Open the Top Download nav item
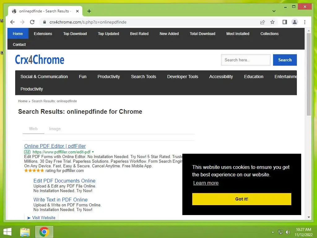Screen dimensions: 317x238 (75, 33)
